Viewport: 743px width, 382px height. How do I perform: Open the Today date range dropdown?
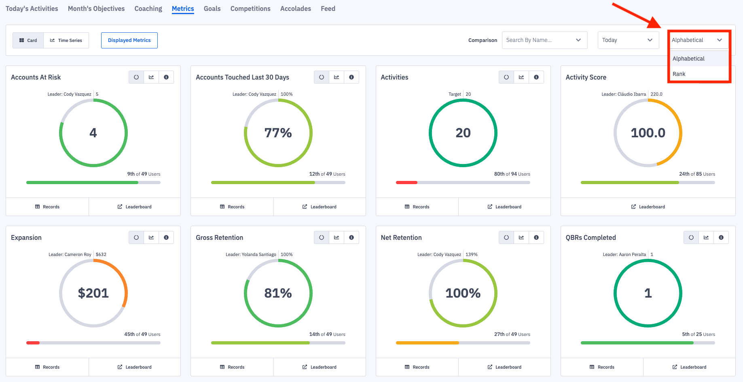628,40
